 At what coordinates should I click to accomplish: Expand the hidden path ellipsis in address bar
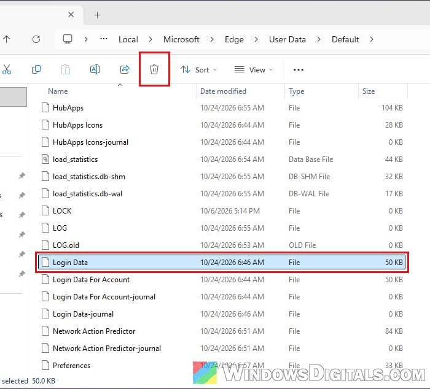(104, 39)
